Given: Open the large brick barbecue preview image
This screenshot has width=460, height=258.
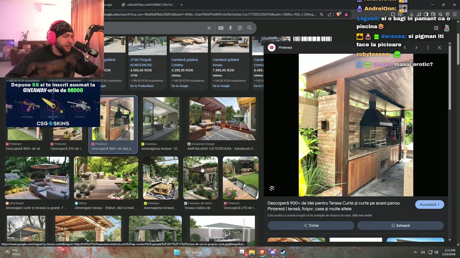Looking at the screenshot, I should 356,125.
